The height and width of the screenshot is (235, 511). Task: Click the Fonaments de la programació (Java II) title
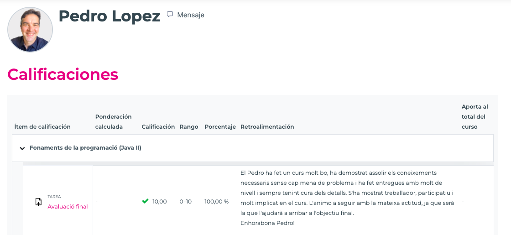click(85, 148)
